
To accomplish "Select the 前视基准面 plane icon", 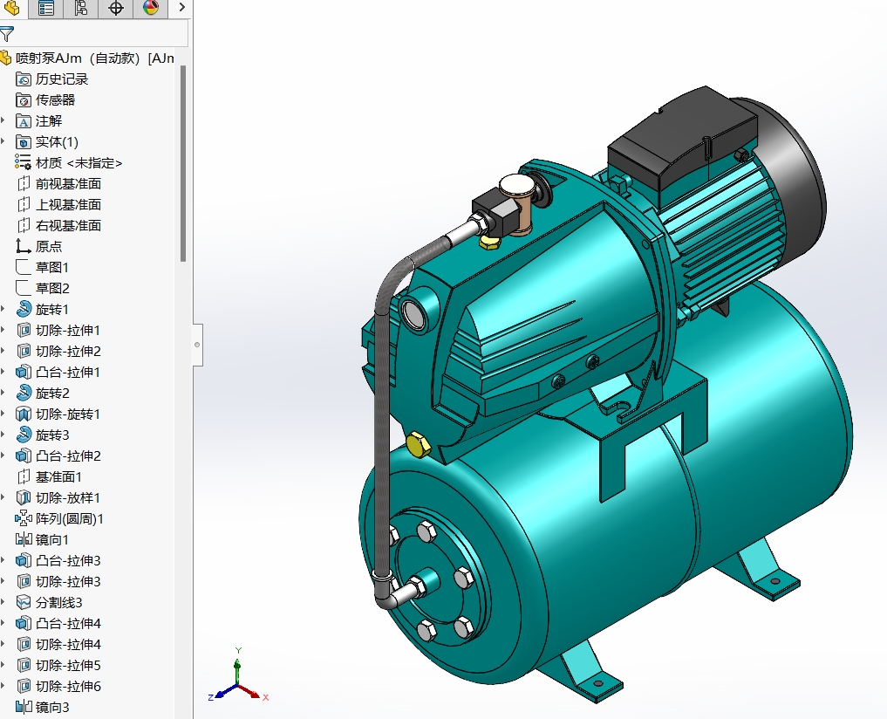I will point(24,183).
